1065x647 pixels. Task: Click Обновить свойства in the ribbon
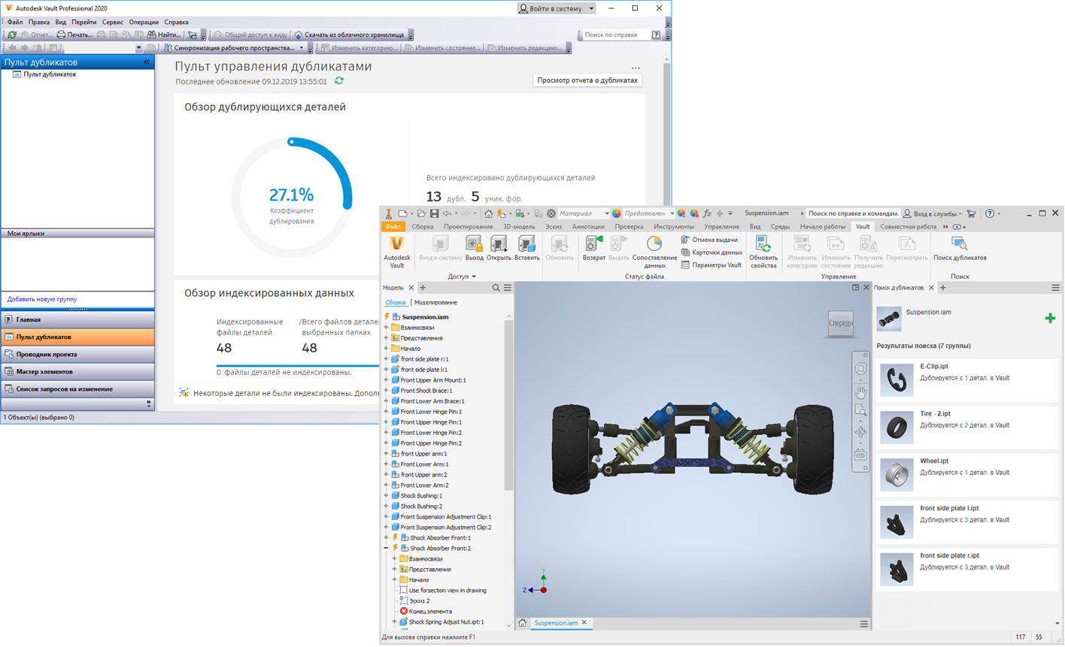pyautogui.click(x=763, y=252)
